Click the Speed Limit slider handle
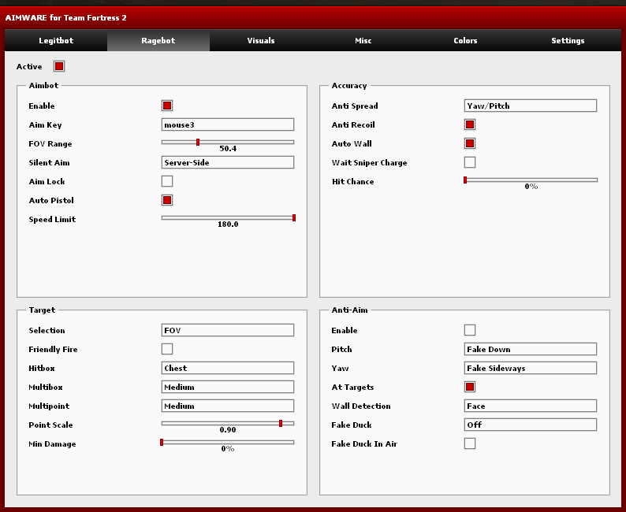The image size is (626, 512). tap(294, 217)
